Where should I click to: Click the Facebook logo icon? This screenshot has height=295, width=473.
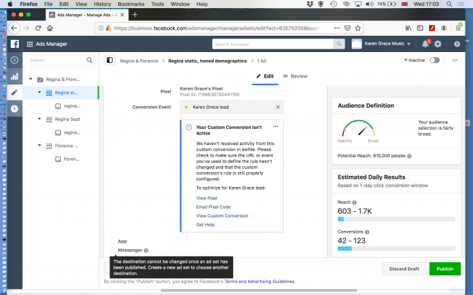pos(15,44)
